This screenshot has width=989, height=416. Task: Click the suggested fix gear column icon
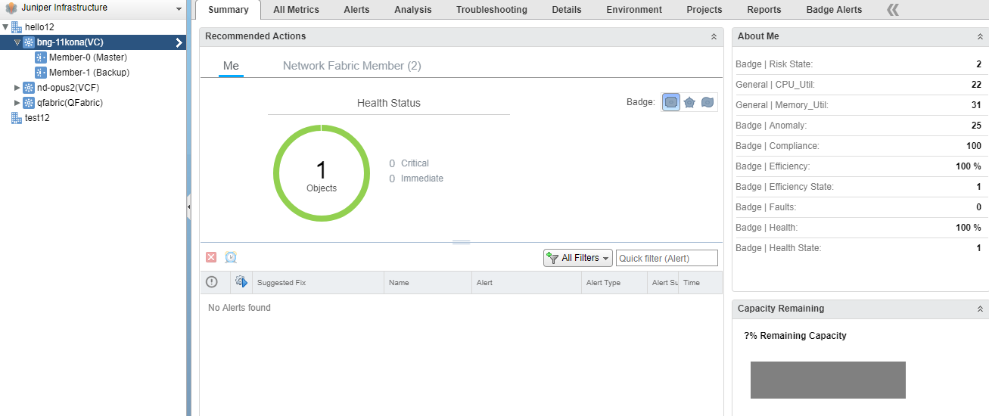point(241,282)
